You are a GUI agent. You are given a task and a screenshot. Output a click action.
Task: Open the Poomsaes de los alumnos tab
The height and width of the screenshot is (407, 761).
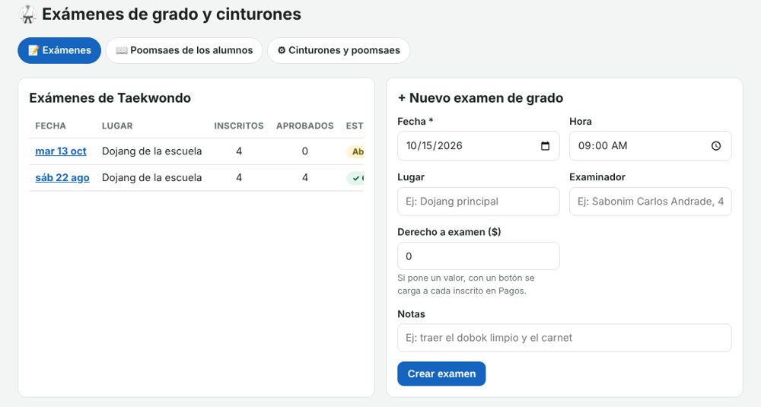[x=184, y=50]
